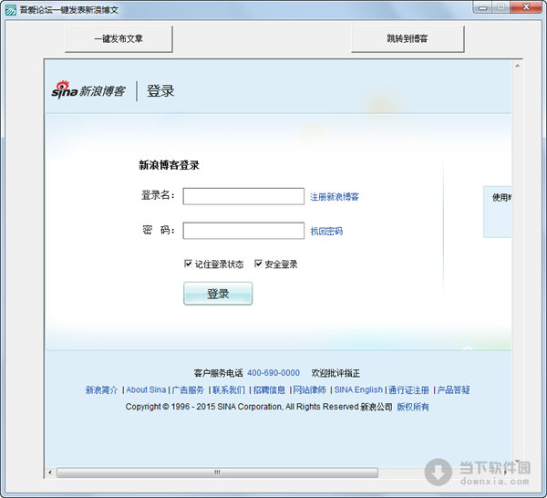This screenshot has width=547, height=498.
Task: Click the app icon in the title bar
Action: pos(11,10)
